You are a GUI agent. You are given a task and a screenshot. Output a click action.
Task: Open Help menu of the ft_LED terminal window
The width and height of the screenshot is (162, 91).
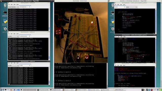17,63
